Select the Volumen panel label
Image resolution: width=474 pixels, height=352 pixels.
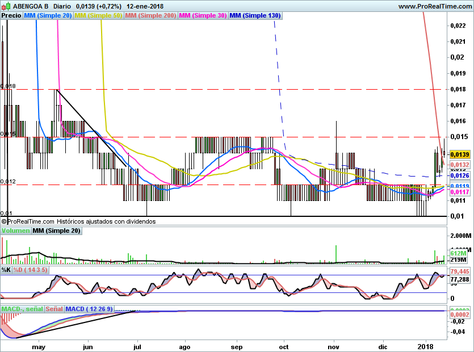point(15,231)
